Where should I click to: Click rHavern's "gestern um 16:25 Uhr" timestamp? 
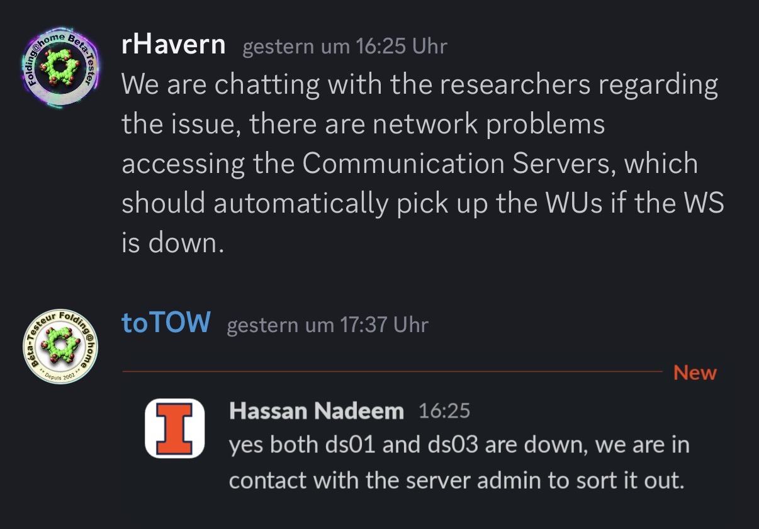coord(344,47)
